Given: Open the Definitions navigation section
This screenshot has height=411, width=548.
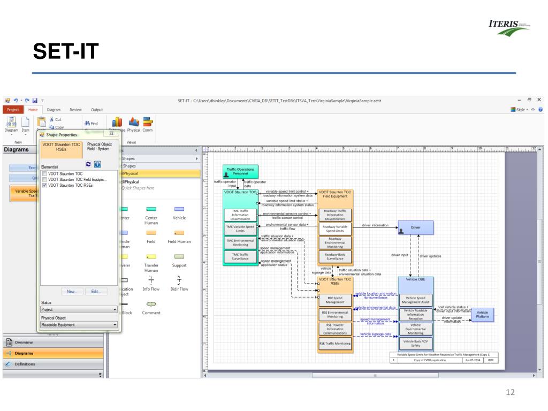Looking at the screenshot, I should click(53, 364).
